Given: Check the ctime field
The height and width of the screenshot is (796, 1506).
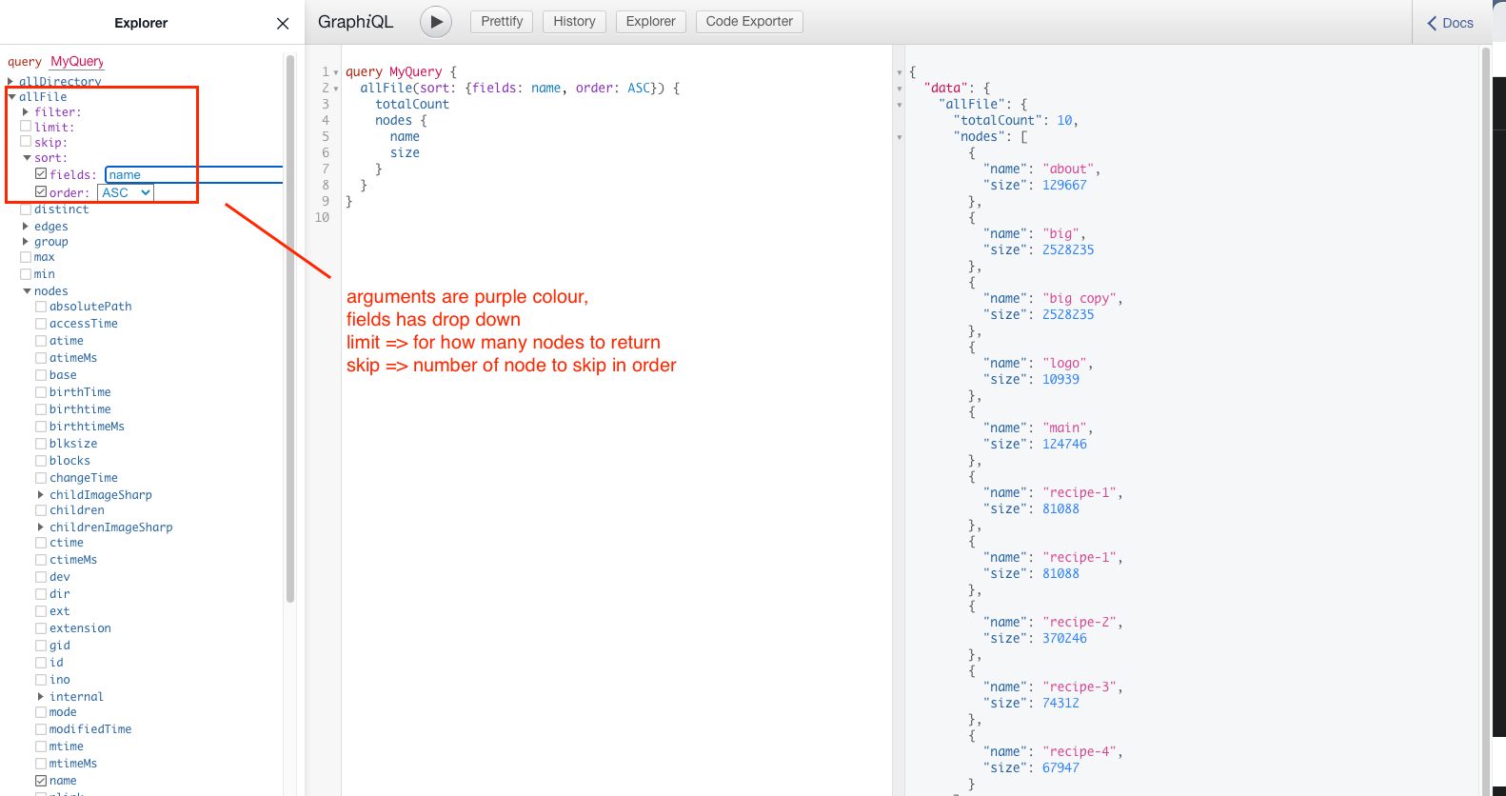Looking at the screenshot, I should [x=41, y=543].
